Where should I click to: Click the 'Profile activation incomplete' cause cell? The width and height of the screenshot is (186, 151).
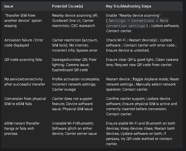coord(76,84)
